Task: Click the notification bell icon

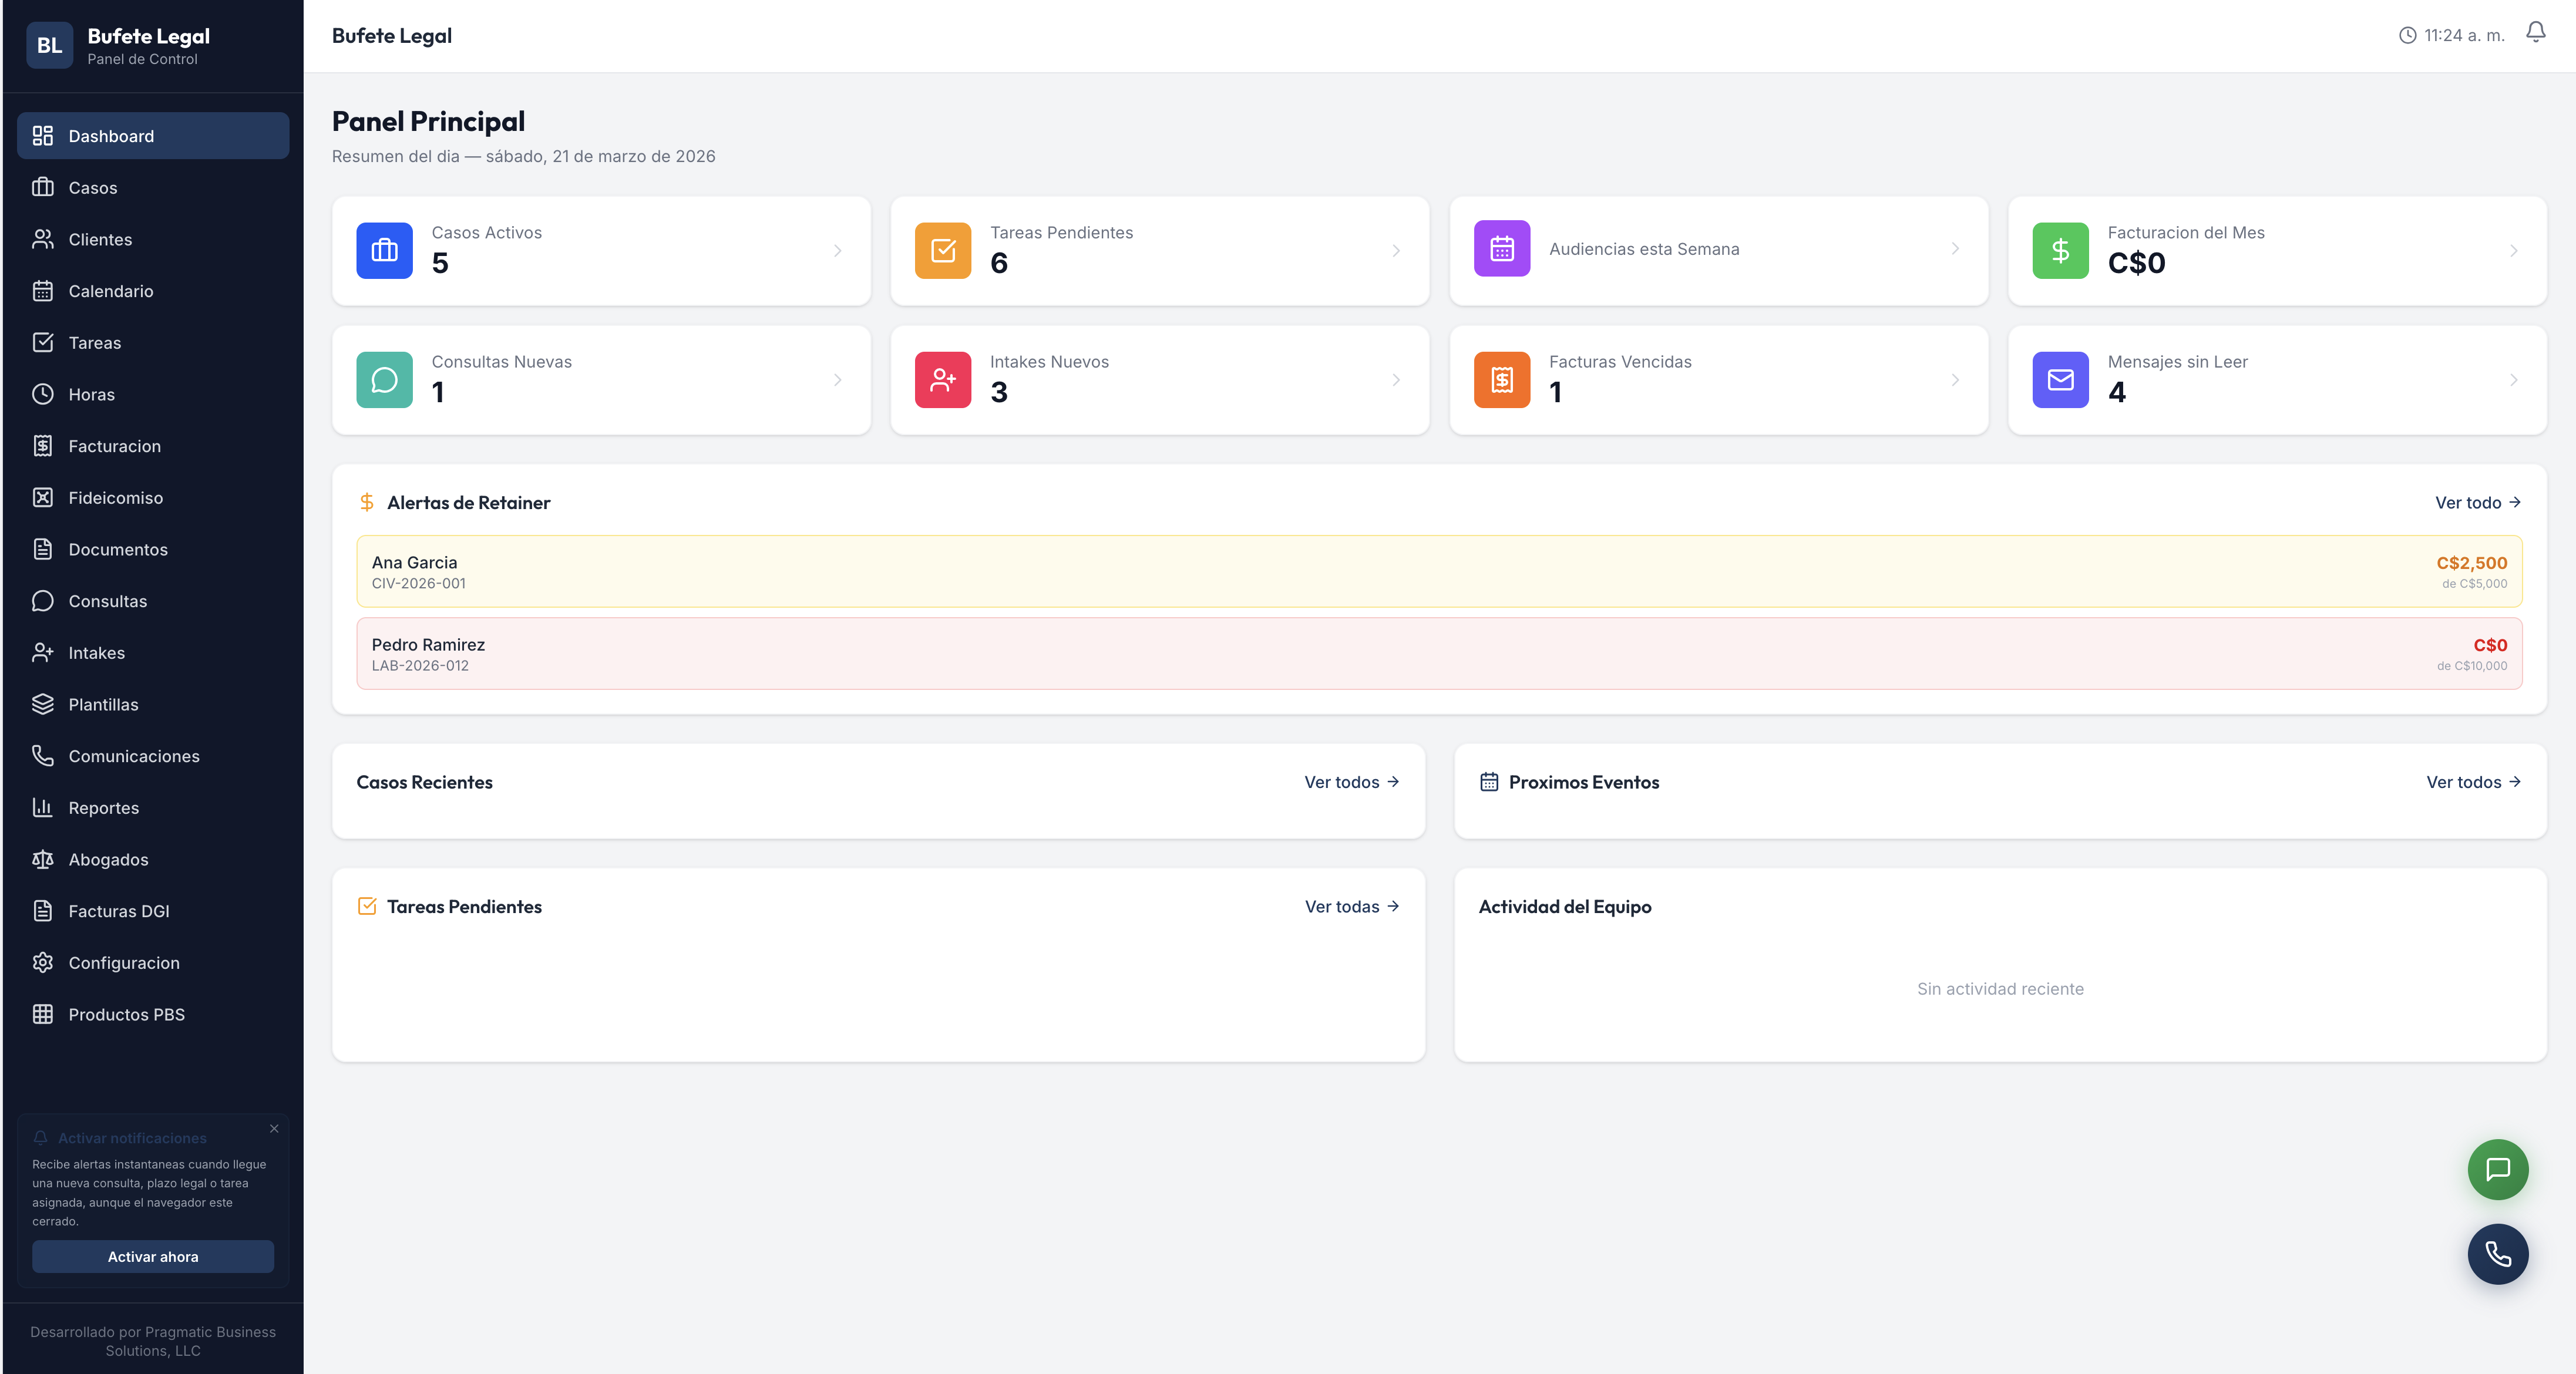Action: (x=2535, y=33)
